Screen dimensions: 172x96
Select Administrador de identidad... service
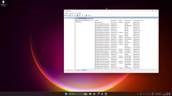pos(103,46)
